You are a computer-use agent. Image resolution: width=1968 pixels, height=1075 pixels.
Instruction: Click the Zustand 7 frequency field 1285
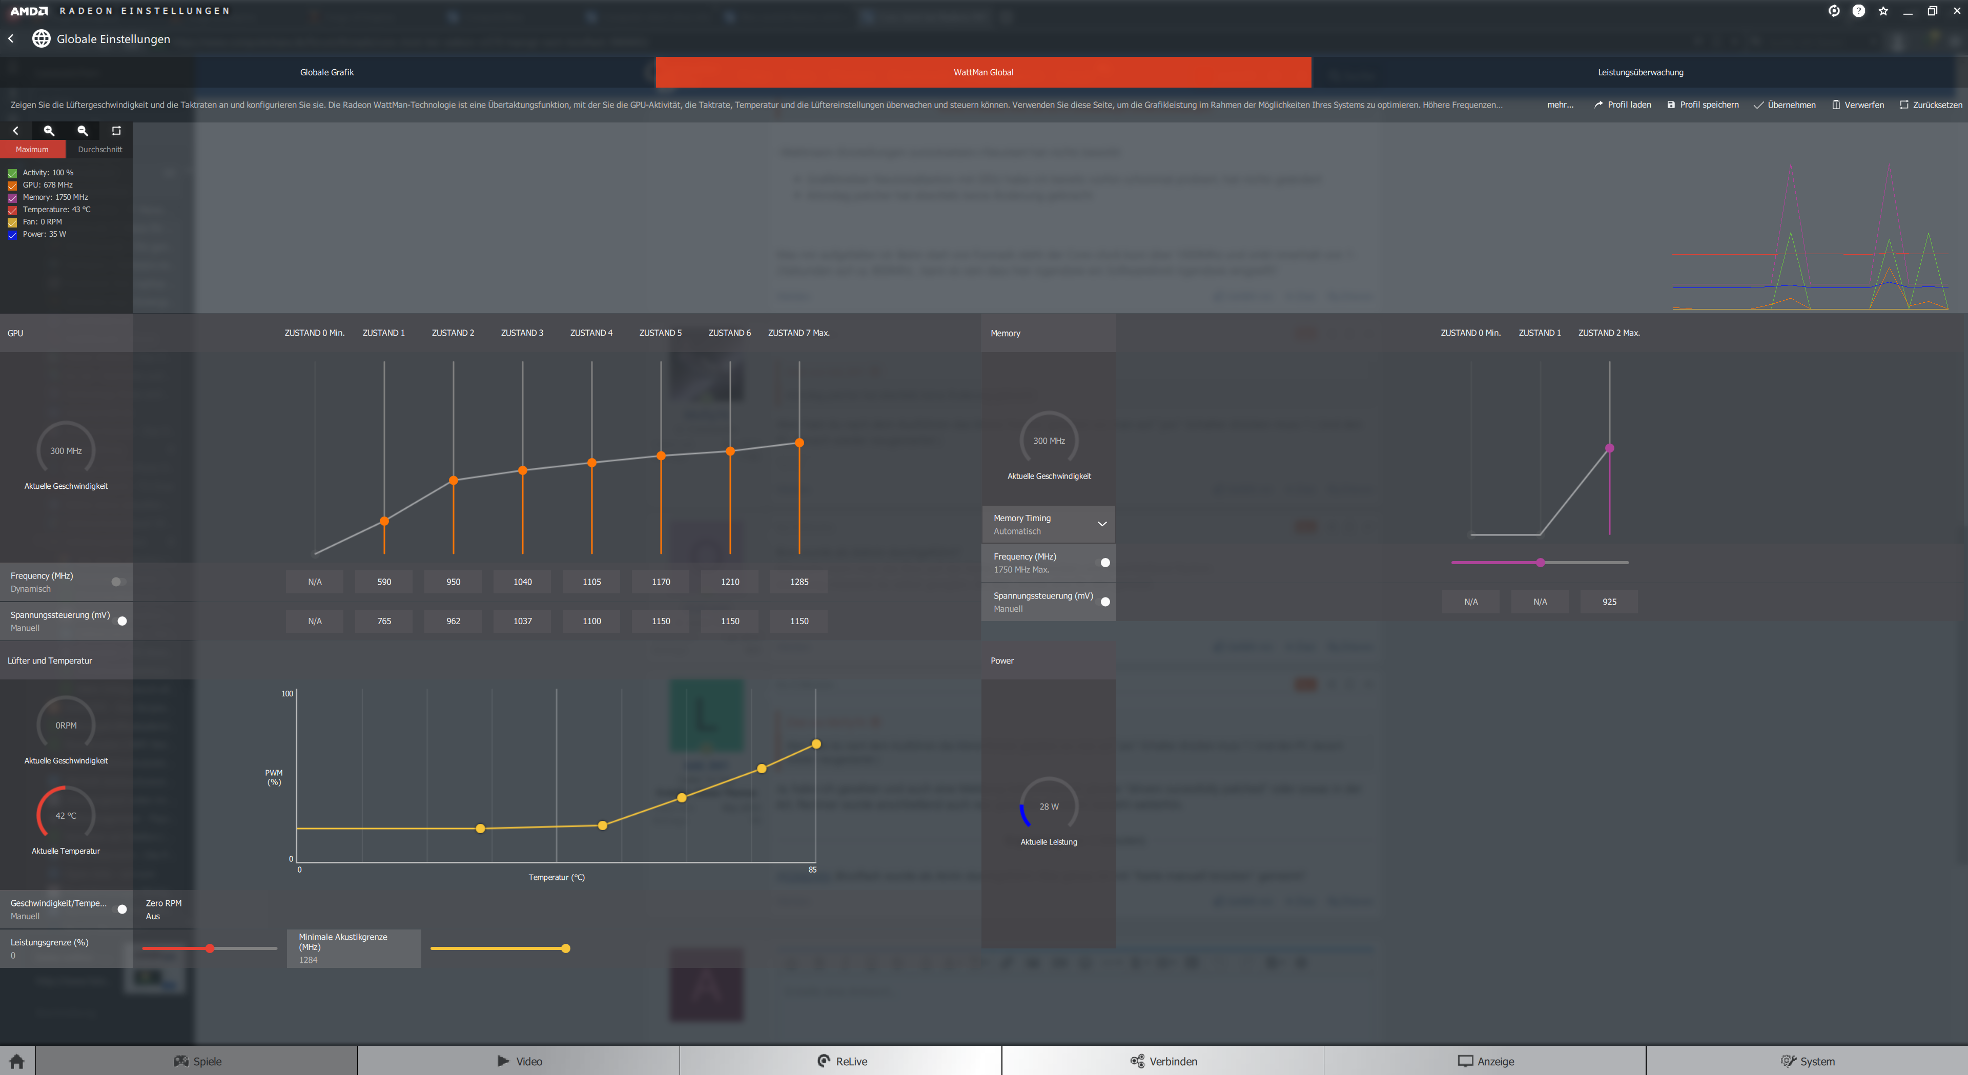pyautogui.click(x=798, y=582)
